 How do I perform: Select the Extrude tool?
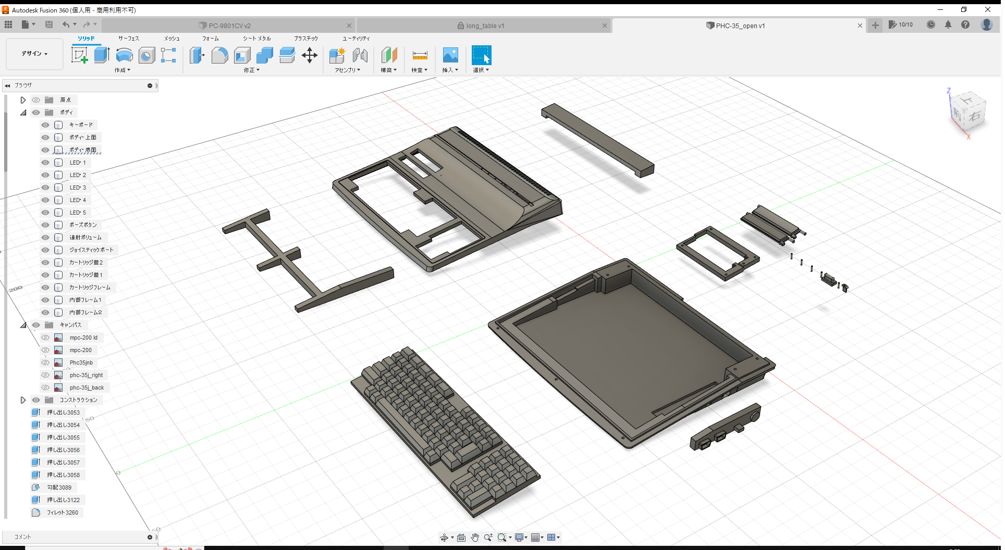(101, 55)
